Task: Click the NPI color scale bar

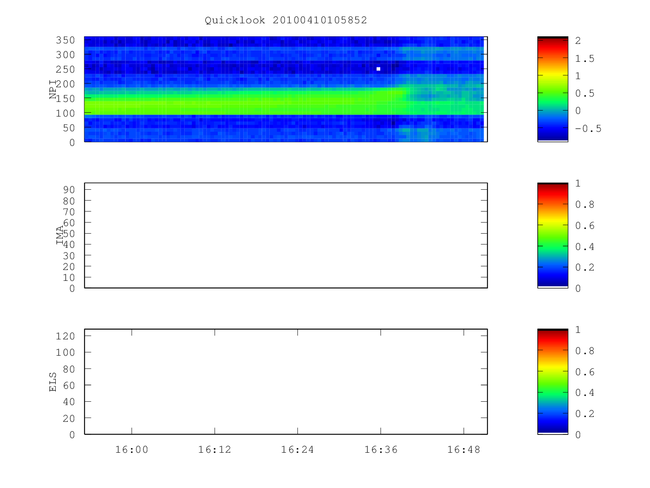Action: [552, 89]
